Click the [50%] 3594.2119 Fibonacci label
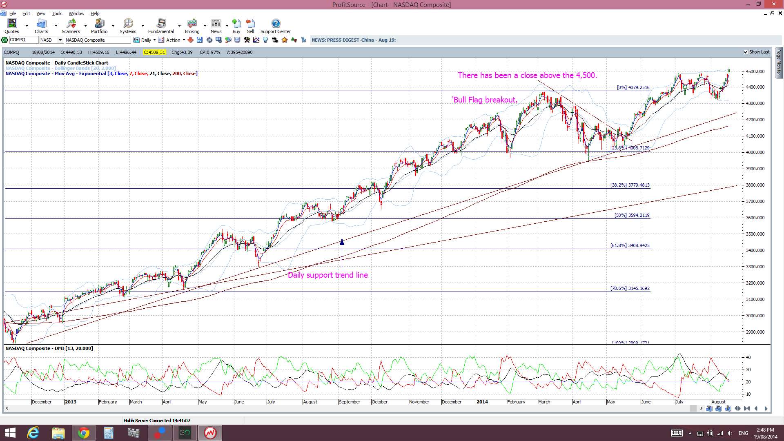Viewport: 784px width, 441px height. tap(632, 215)
